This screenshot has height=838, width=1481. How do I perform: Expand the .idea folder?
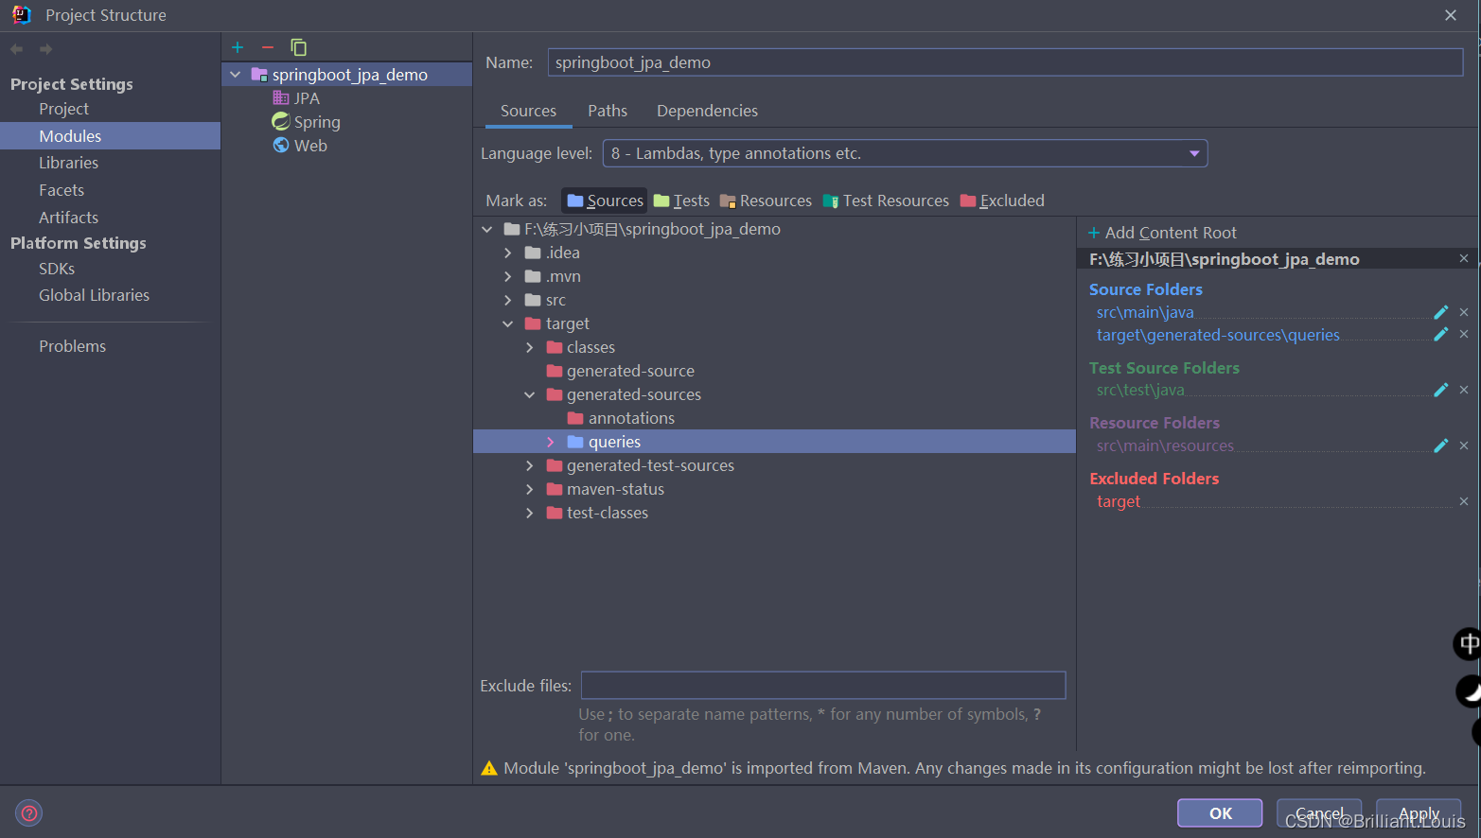click(x=508, y=253)
